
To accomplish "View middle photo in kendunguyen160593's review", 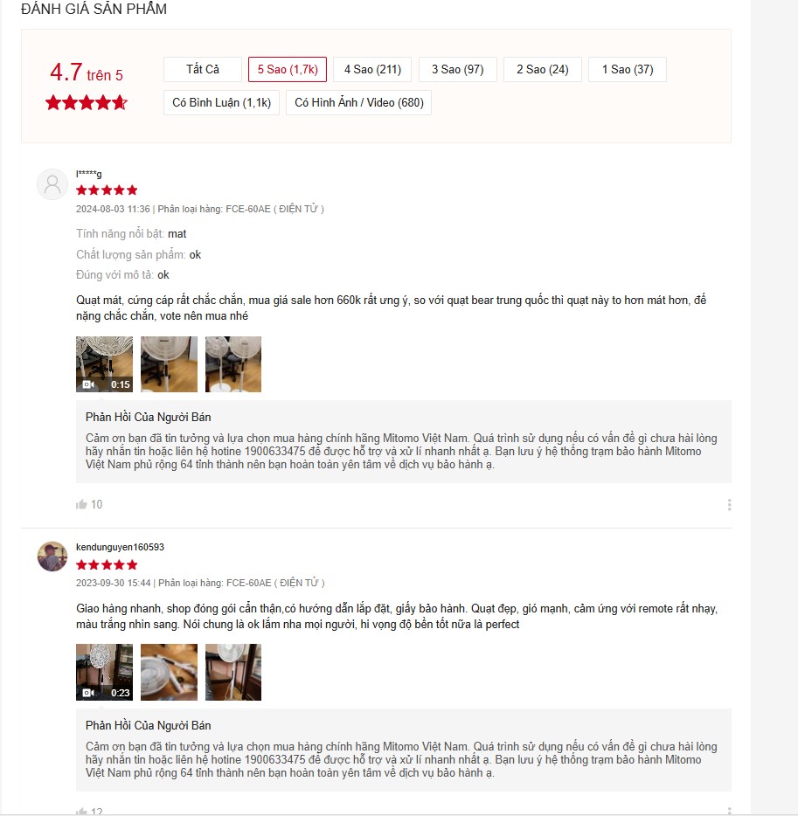I will (169, 672).
